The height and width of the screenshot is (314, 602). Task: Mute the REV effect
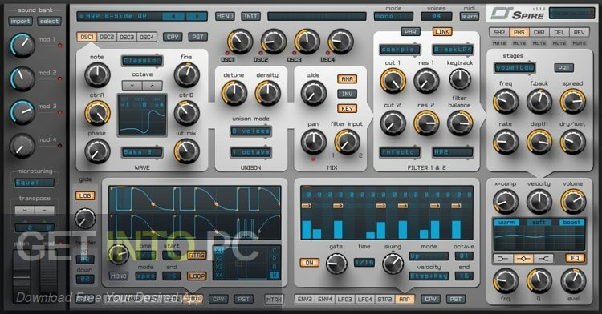(579, 43)
